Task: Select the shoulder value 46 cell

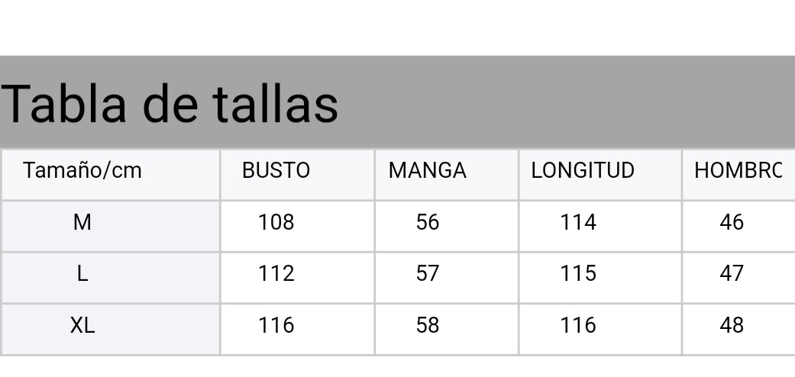Action: pyautogui.click(x=732, y=222)
